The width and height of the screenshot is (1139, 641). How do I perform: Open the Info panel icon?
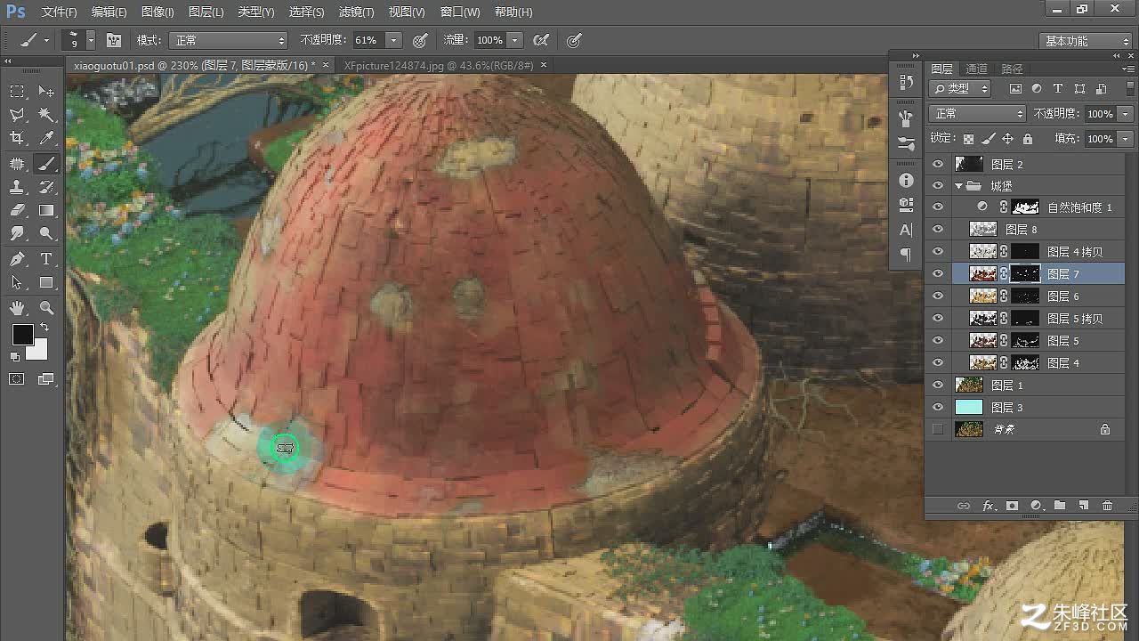(906, 180)
